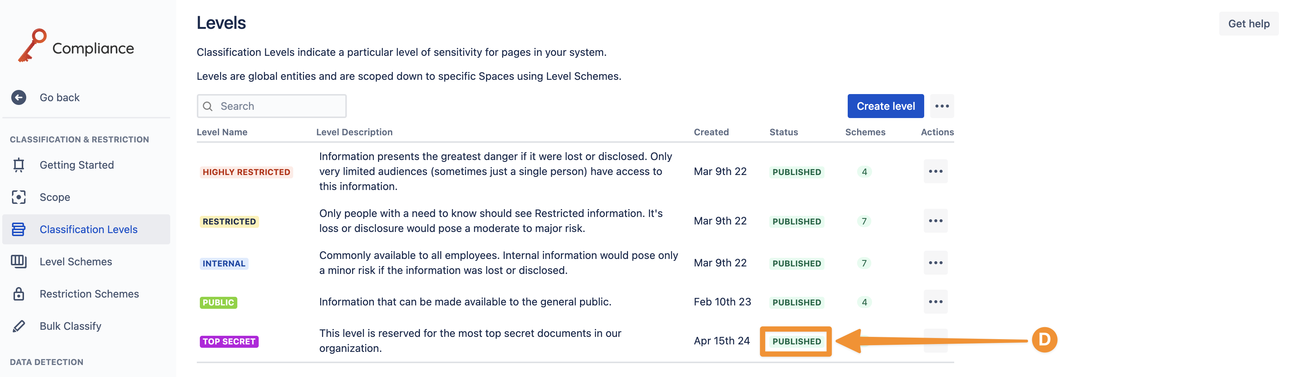The height and width of the screenshot is (377, 1289).
Task: Open Level Schemes in sidebar
Action: (x=76, y=262)
